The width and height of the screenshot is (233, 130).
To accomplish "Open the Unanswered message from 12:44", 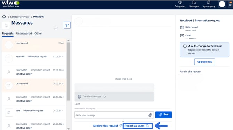I will pos(34,45).
